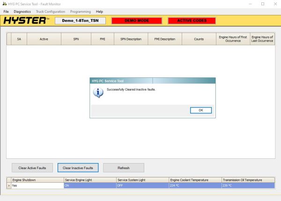Screen dimensions: 281x201
Task: Click the DEMO MODE red indicator
Action: [x=137, y=21]
